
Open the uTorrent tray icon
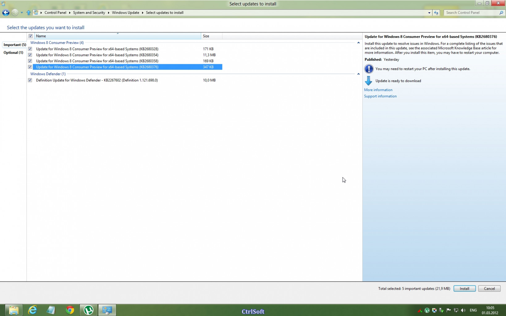[427, 310]
